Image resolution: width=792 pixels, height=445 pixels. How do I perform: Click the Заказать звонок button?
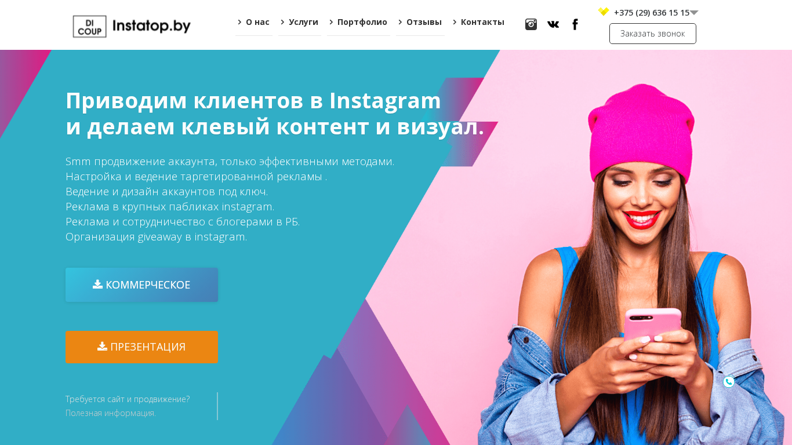point(653,34)
